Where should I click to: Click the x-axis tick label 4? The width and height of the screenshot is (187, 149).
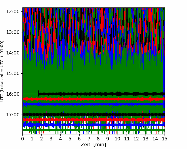[60, 139]
